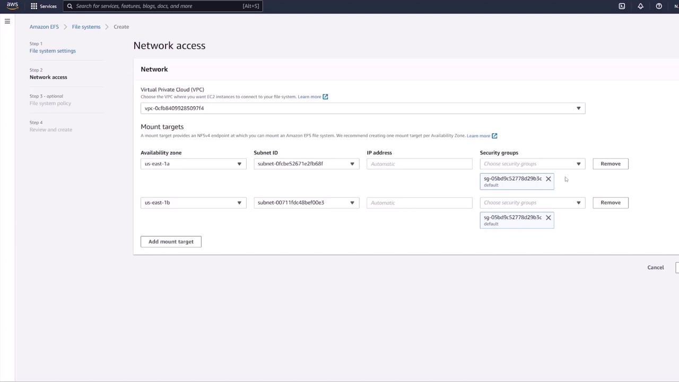Open the us-east-1a availability zone dropdown
This screenshot has height=382, width=679.
coord(193,164)
